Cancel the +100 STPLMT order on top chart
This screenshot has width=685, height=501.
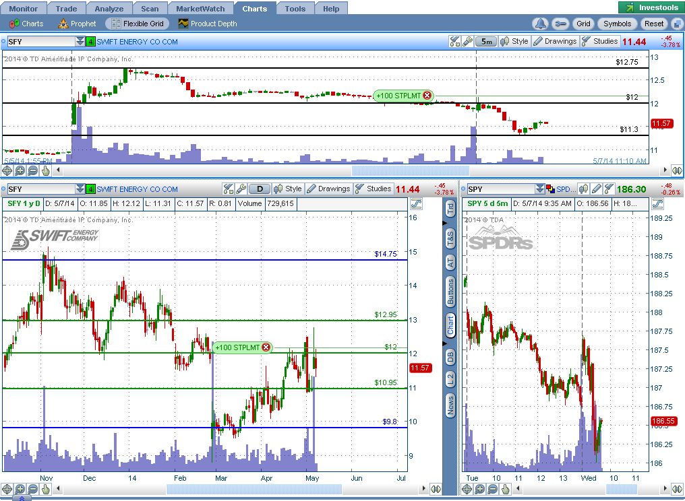(x=427, y=96)
